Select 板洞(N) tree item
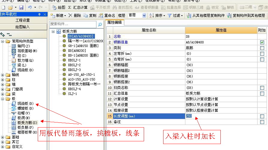 (x=21, y=118)
